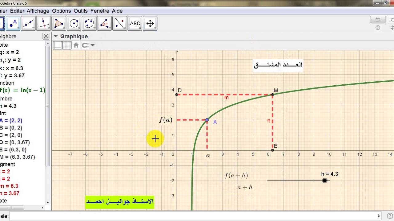Click the Undo arrow button
The height and width of the screenshot is (221, 394).
click(x=378, y=20)
